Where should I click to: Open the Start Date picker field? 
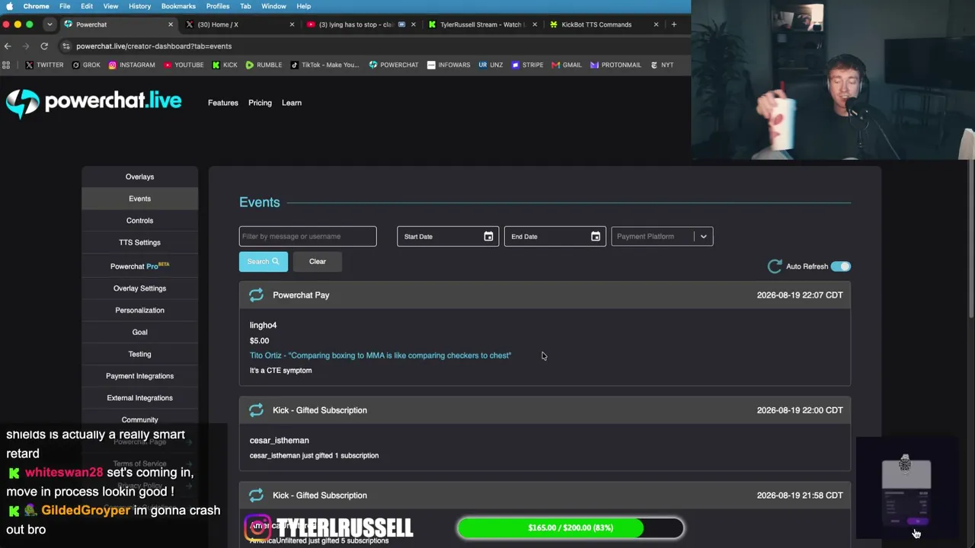pos(448,237)
